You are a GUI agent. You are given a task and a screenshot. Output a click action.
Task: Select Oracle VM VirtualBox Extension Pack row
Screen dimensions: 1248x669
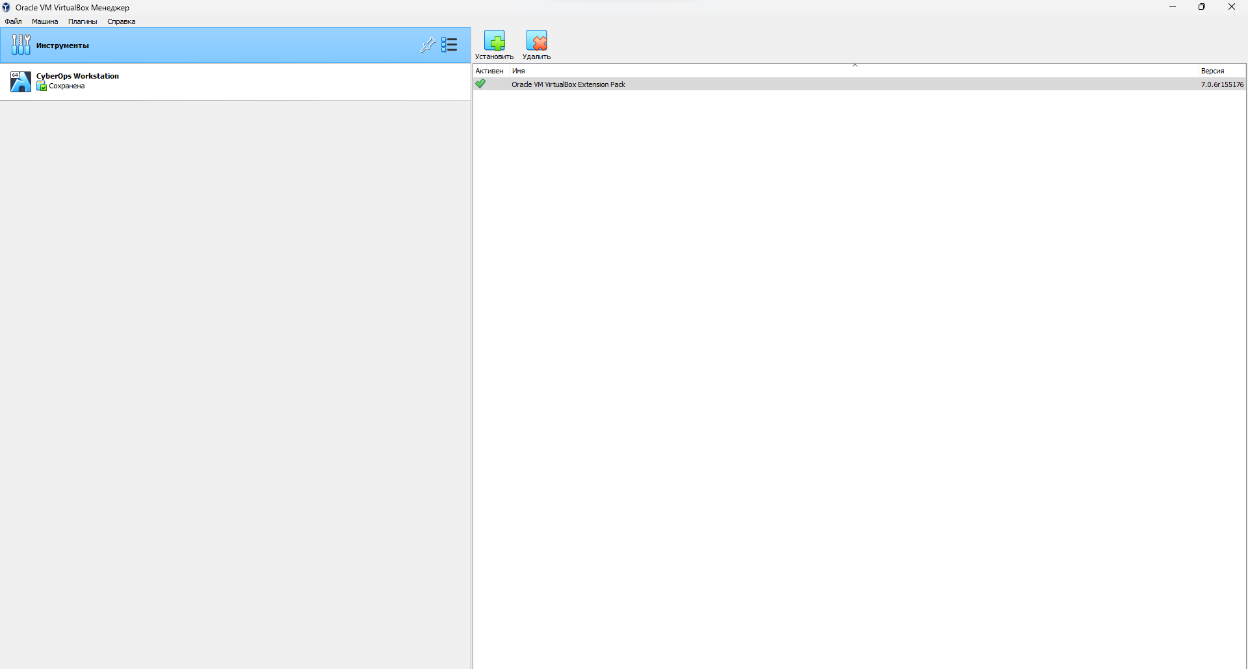[x=859, y=84]
